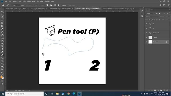Image resolution: width=171 pixels, height=96 pixels.
Task: Toggle shape layers filter
Action: coord(165,14)
